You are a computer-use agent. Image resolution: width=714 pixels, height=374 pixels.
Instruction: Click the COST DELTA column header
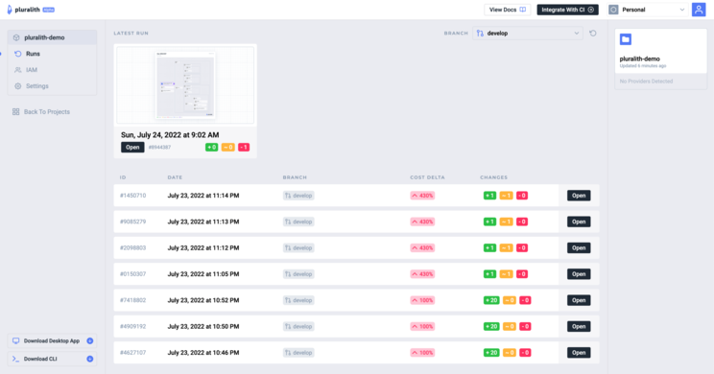427,177
